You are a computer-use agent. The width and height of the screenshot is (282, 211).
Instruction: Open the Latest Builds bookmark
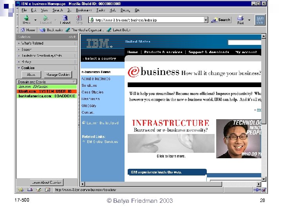click(119, 30)
